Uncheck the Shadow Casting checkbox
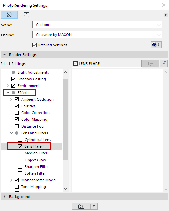This screenshot has height=211, width=169. point(13,79)
